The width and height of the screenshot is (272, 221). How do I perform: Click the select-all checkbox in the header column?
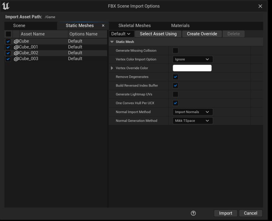(8, 34)
